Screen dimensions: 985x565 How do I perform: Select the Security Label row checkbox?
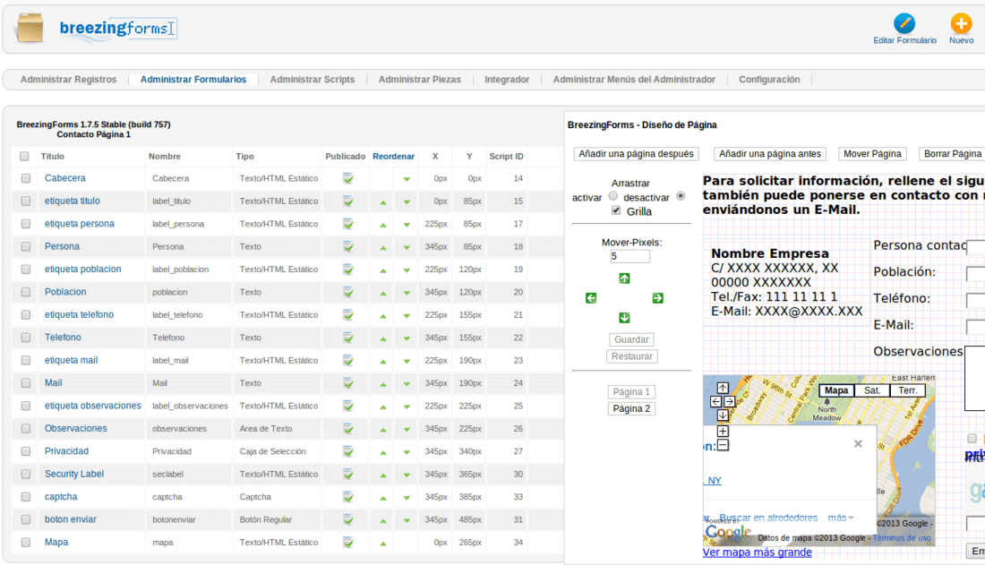click(x=26, y=474)
